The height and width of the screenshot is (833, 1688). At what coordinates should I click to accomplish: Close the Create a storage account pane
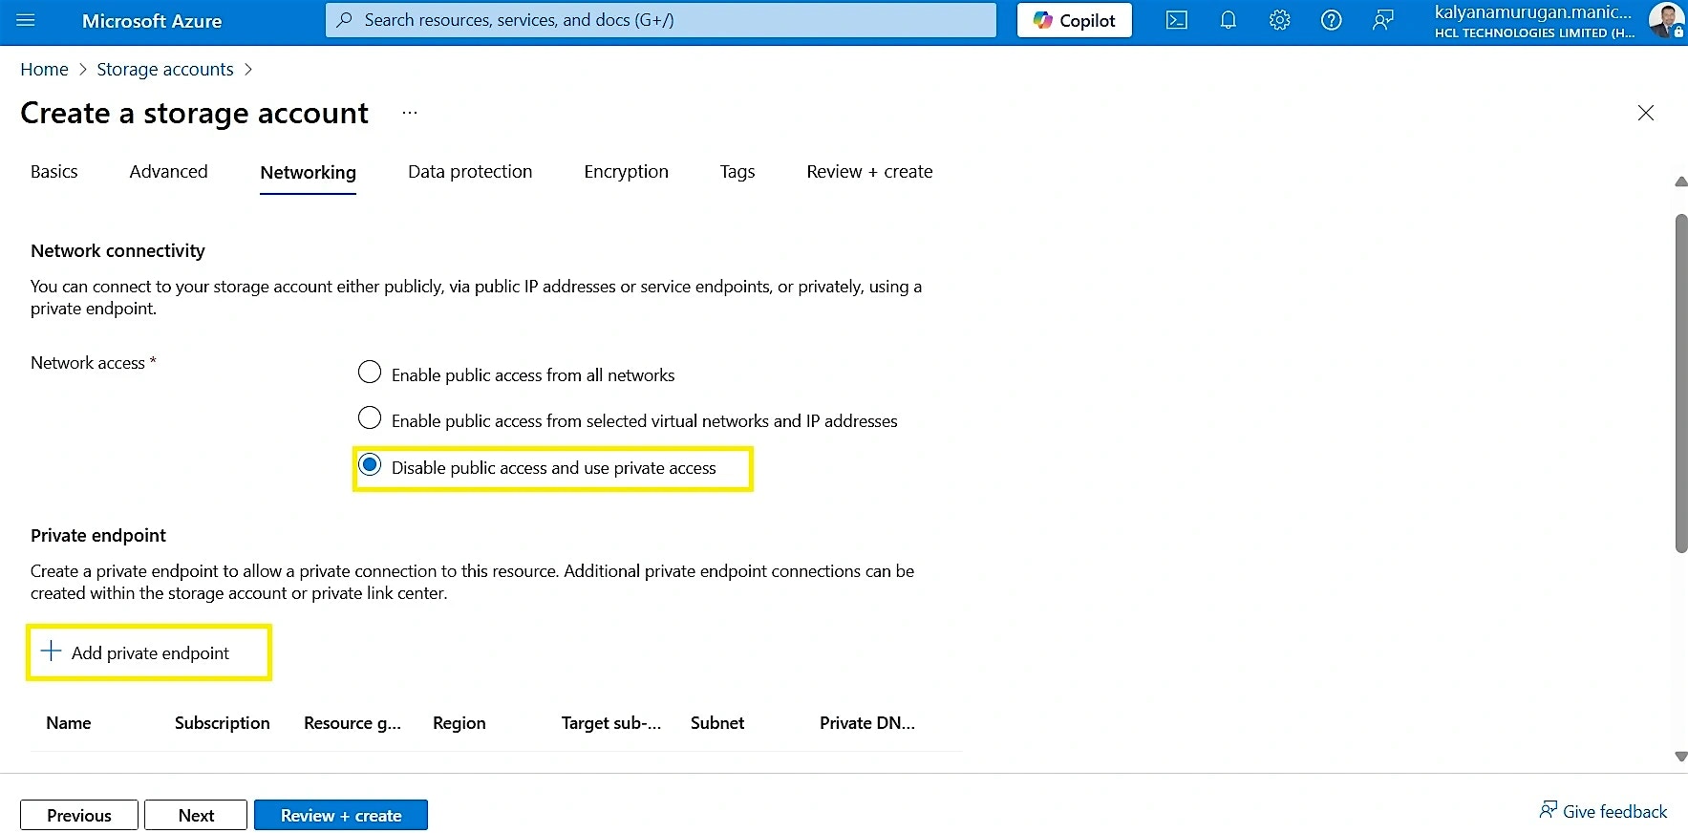[x=1645, y=113]
